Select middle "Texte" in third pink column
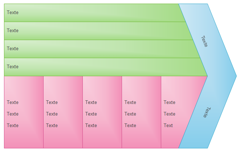The height and width of the screenshot is (152, 240). pyautogui.click(x=91, y=114)
